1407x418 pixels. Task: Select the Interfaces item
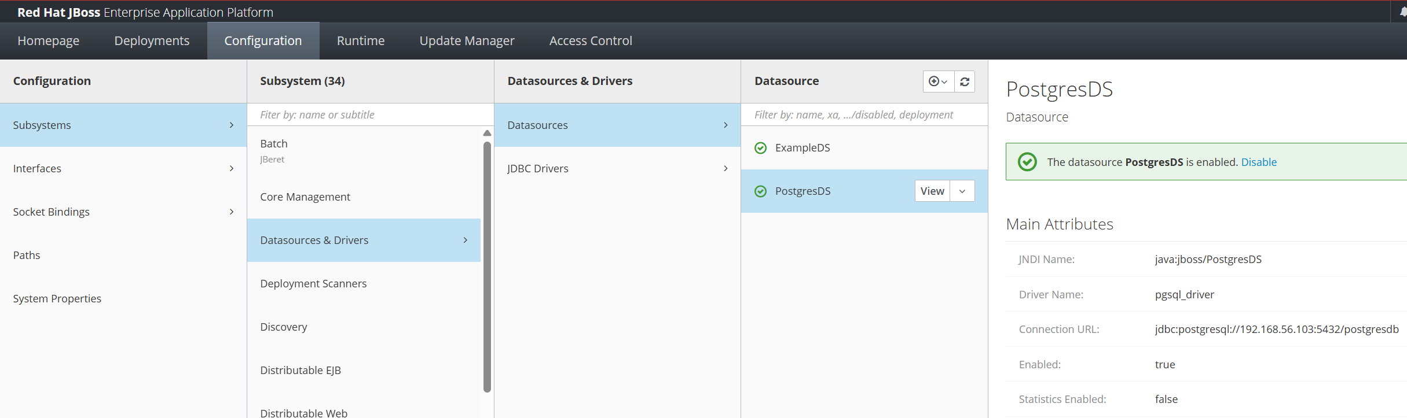click(123, 168)
